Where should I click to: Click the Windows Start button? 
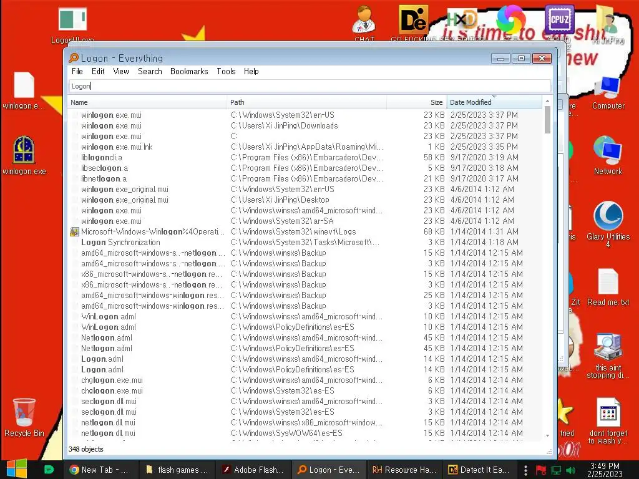click(x=17, y=469)
